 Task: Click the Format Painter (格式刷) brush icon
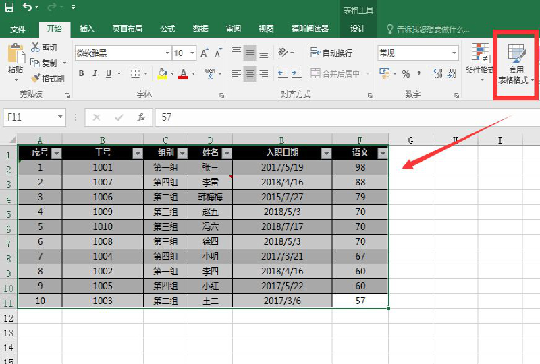click(x=35, y=78)
